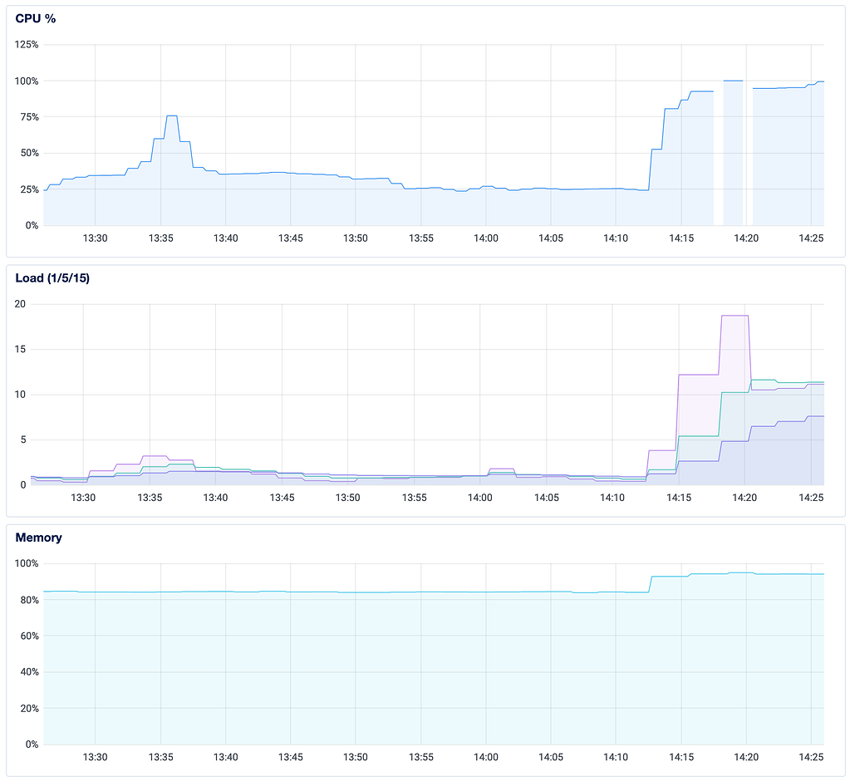Image resolution: width=850 pixels, height=781 pixels.
Task: Click the 100% CPU segment before 14:20
Action: coord(733,81)
